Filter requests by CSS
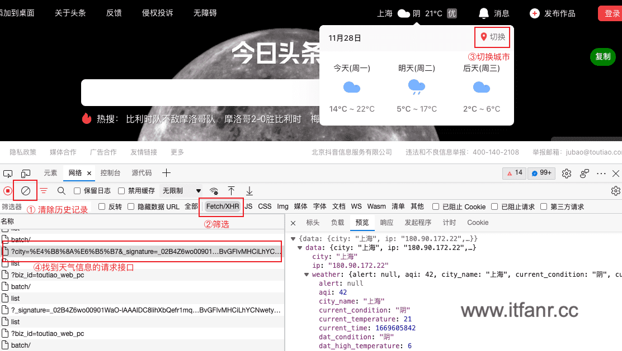Viewport: 622px width, 351px height. (265, 206)
